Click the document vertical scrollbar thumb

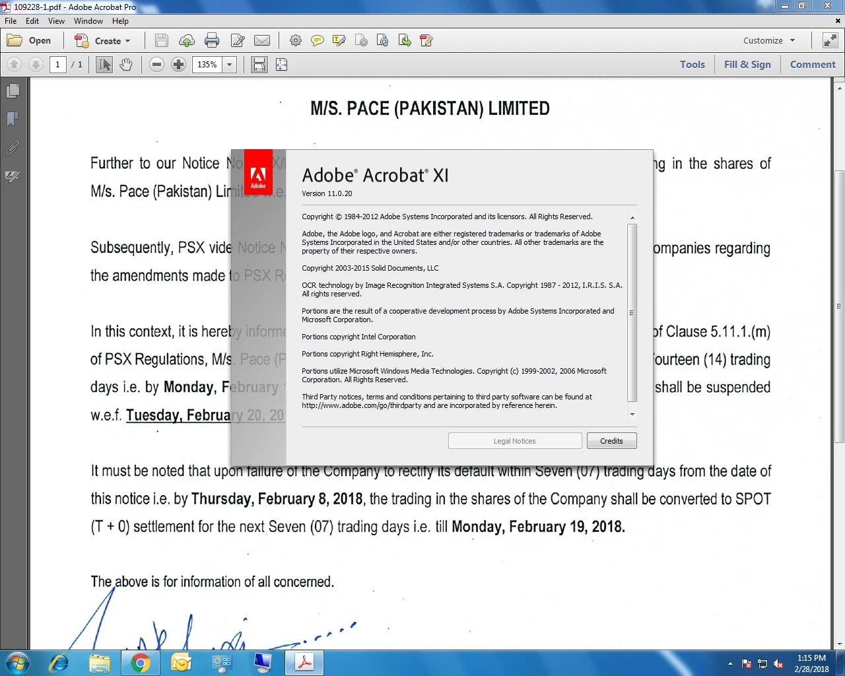pos(840,306)
